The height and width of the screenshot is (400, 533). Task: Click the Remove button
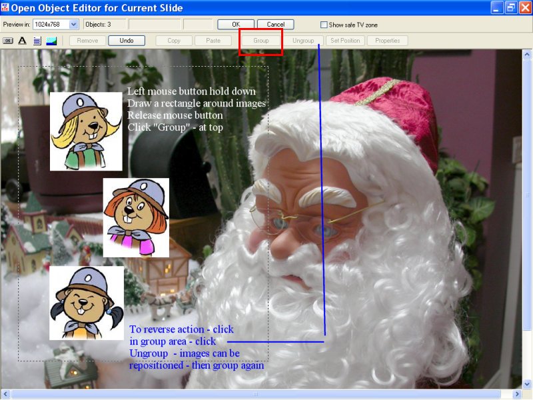tap(87, 41)
